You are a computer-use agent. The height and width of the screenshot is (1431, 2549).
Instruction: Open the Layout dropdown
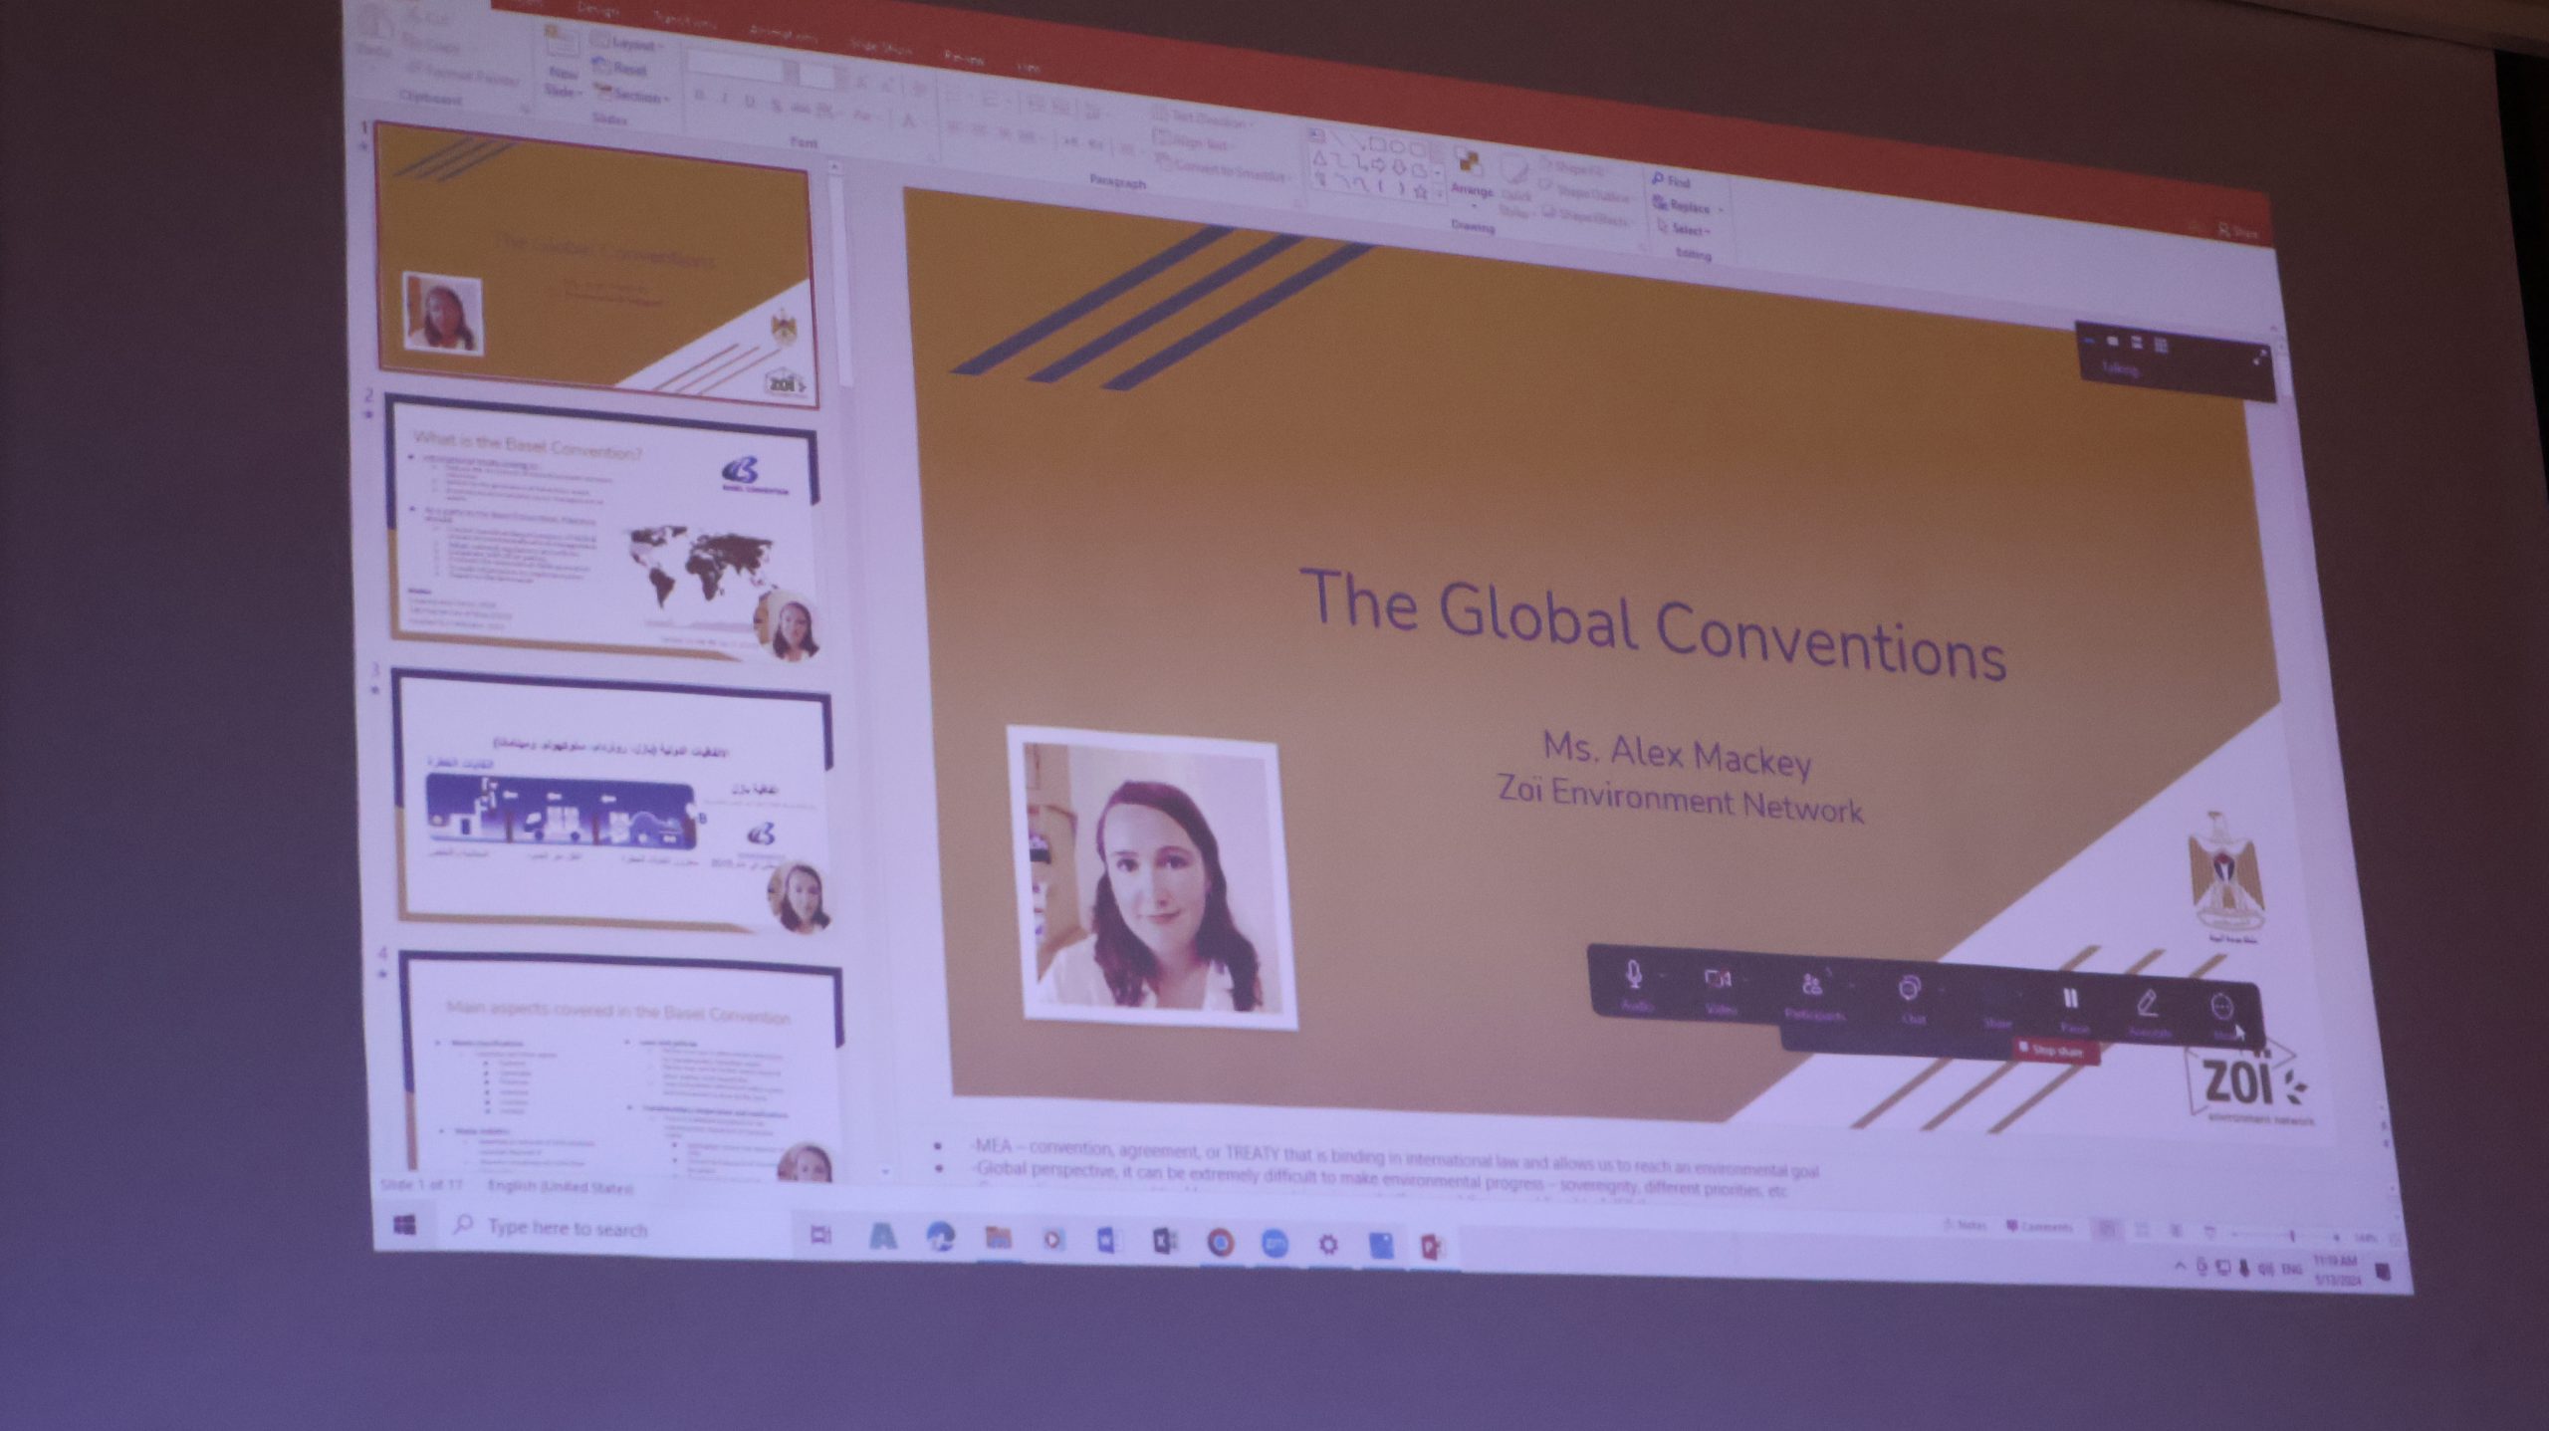point(627,45)
